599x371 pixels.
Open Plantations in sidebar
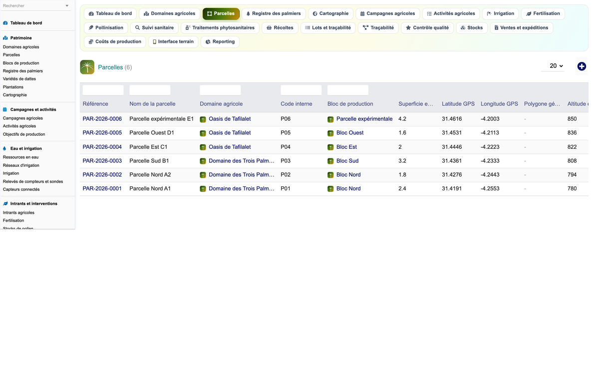tap(13, 87)
